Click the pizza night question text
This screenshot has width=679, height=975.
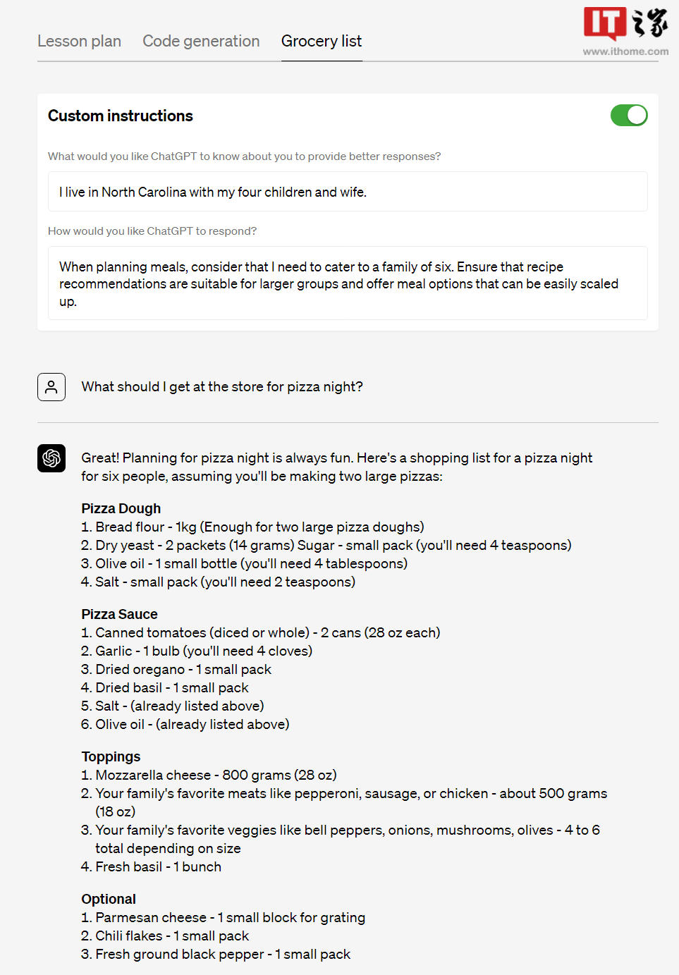222,386
